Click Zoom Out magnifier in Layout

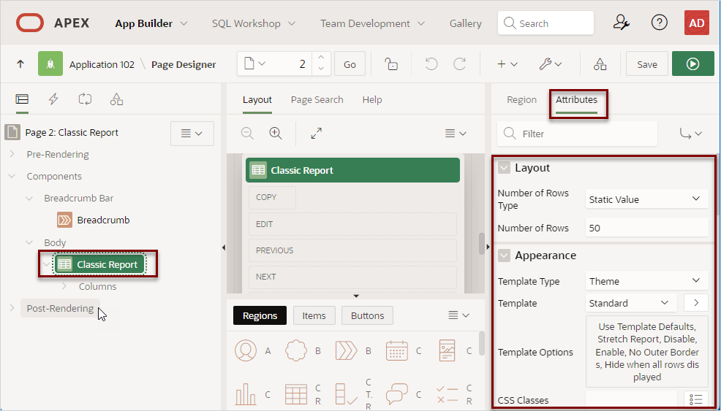247,133
